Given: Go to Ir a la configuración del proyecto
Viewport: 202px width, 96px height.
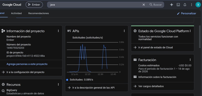Looking at the screenshot, I should point(25,72).
